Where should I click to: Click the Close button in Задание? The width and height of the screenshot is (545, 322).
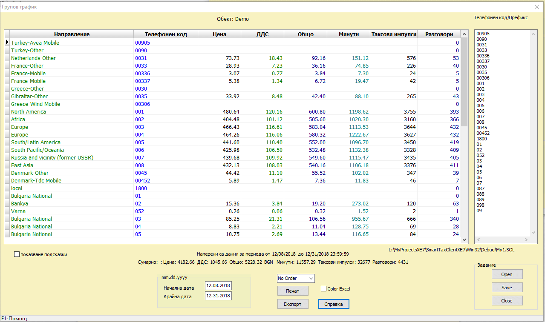pos(507,301)
